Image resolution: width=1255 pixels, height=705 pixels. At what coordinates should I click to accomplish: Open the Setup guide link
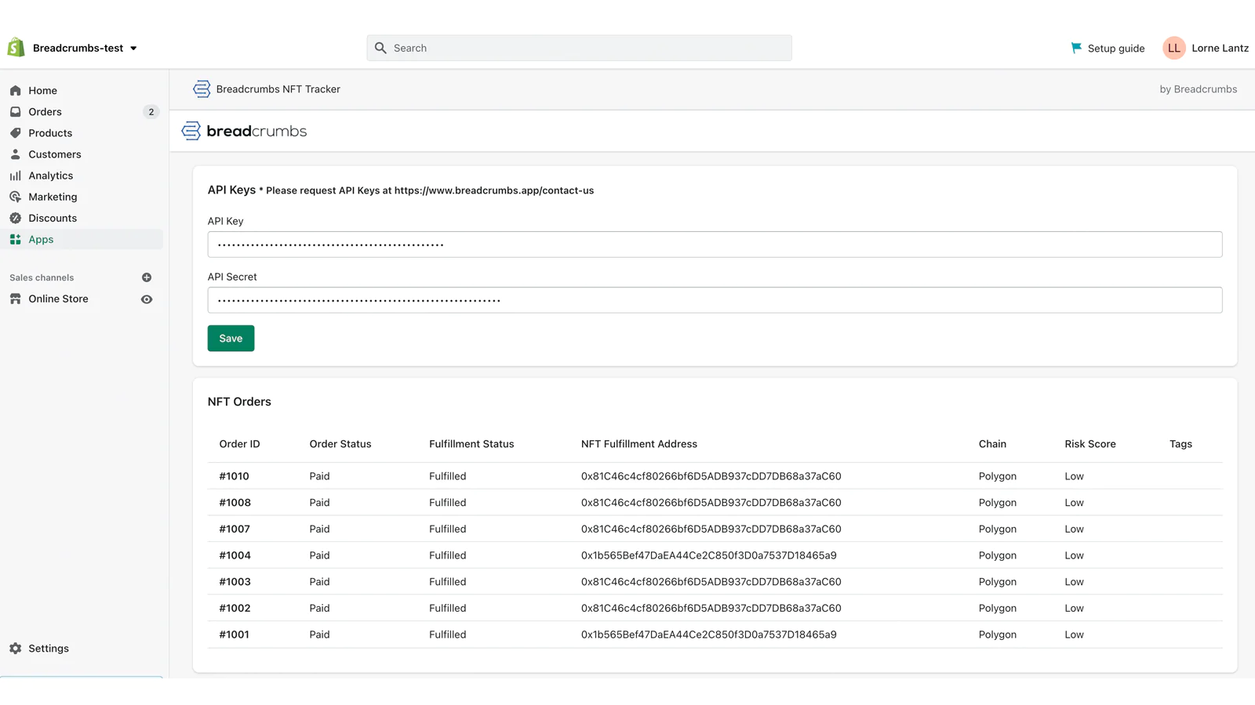[x=1115, y=48]
